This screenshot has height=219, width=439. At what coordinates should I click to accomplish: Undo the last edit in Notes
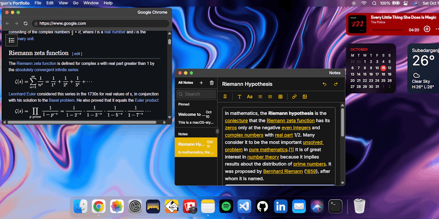pyautogui.click(x=325, y=84)
